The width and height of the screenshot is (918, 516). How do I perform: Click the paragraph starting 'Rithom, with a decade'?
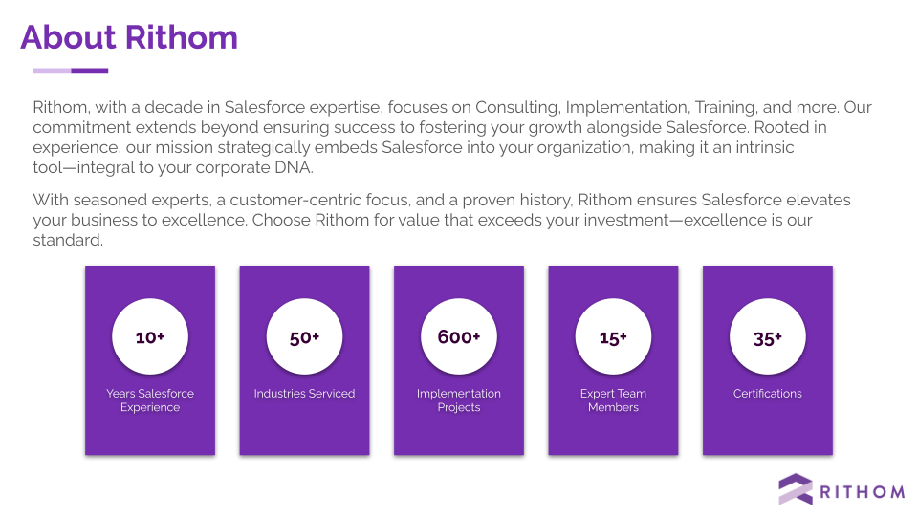coord(452,137)
